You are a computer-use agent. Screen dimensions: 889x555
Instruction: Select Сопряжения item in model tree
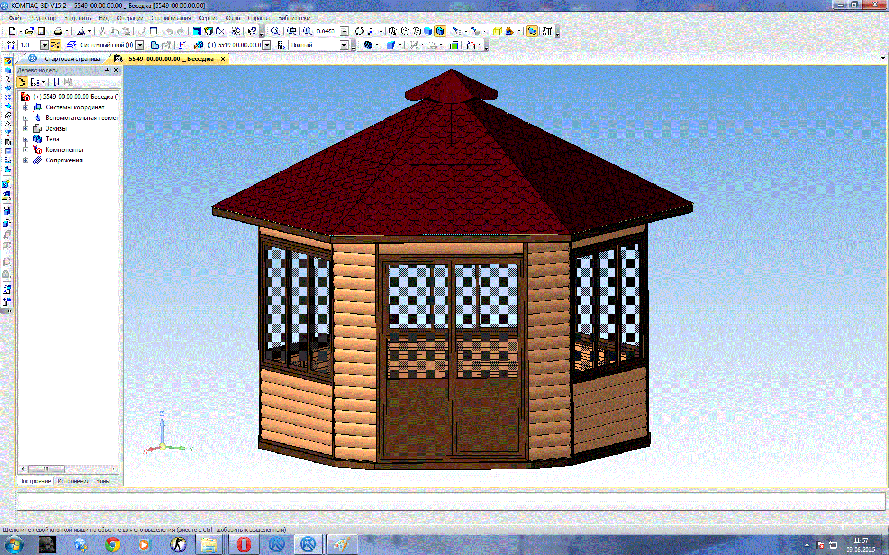pos(63,160)
